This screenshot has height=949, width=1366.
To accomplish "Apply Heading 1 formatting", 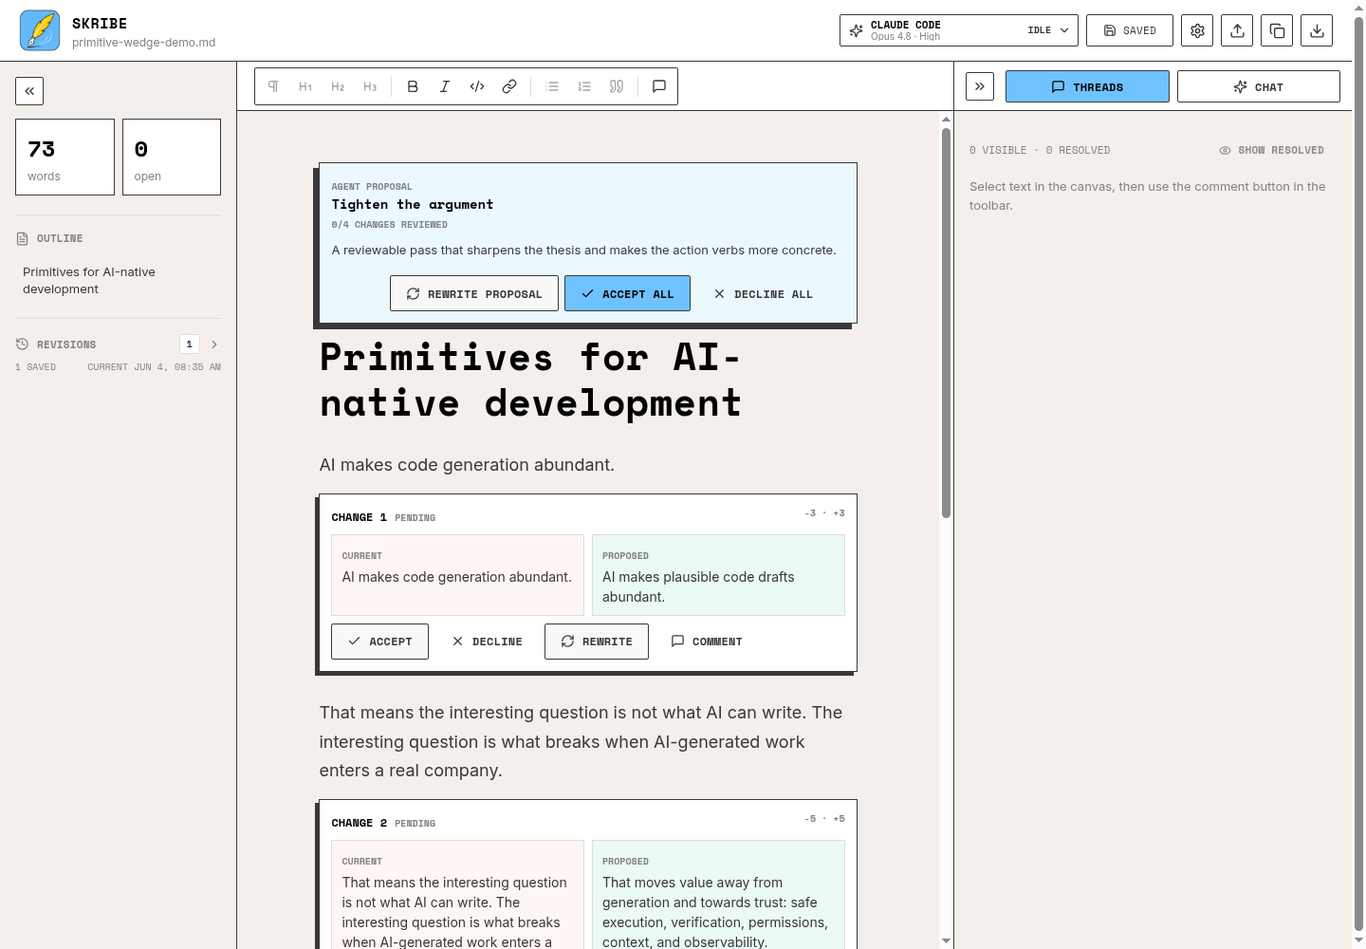I will point(305,86).
